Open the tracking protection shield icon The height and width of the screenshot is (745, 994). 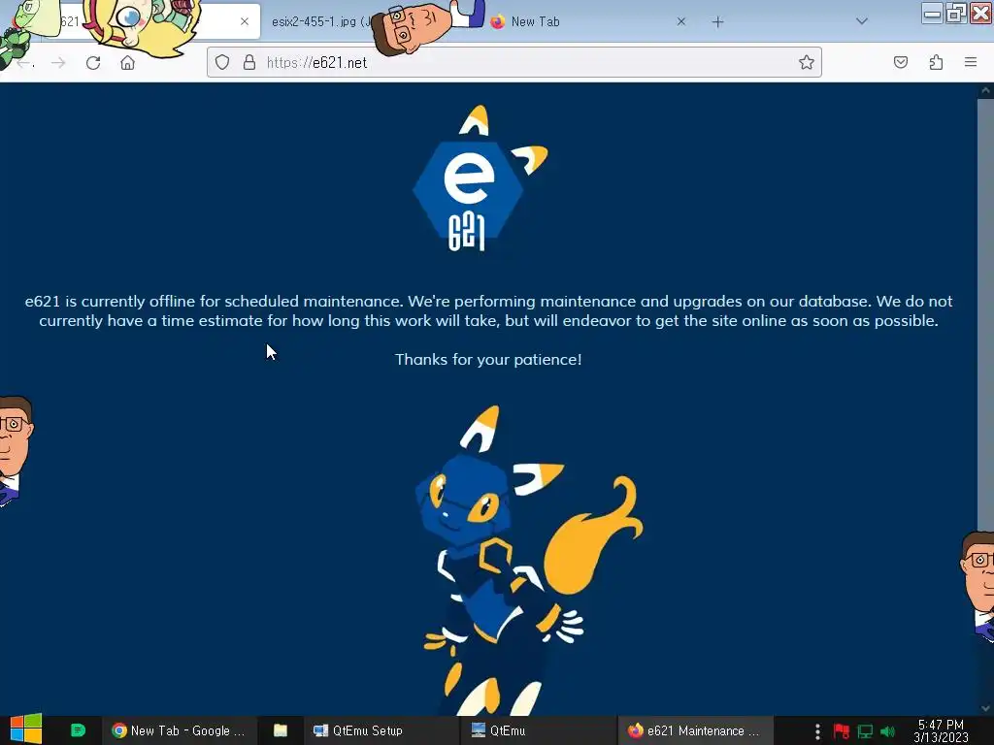(222, 62)
